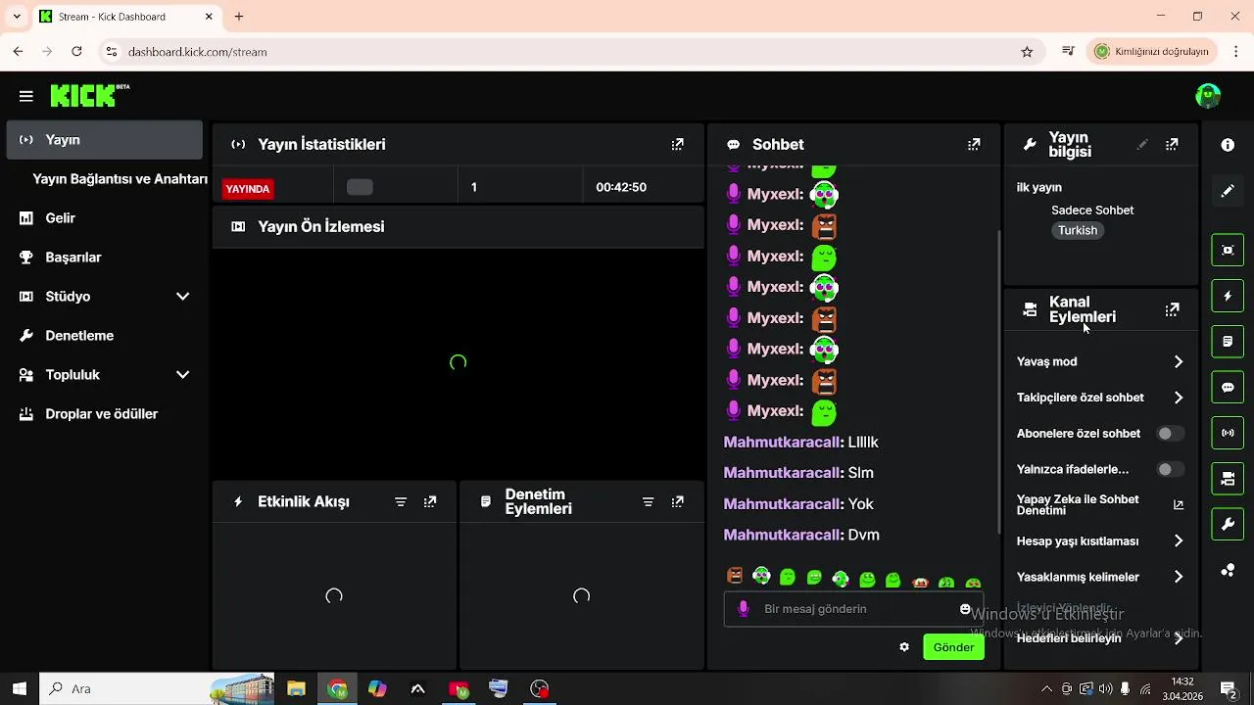This screenshot has height=705, width=1254.
Task: Toggle stream preview panel in right rail
Action: pyautogui.click(x=1228, y=250)
